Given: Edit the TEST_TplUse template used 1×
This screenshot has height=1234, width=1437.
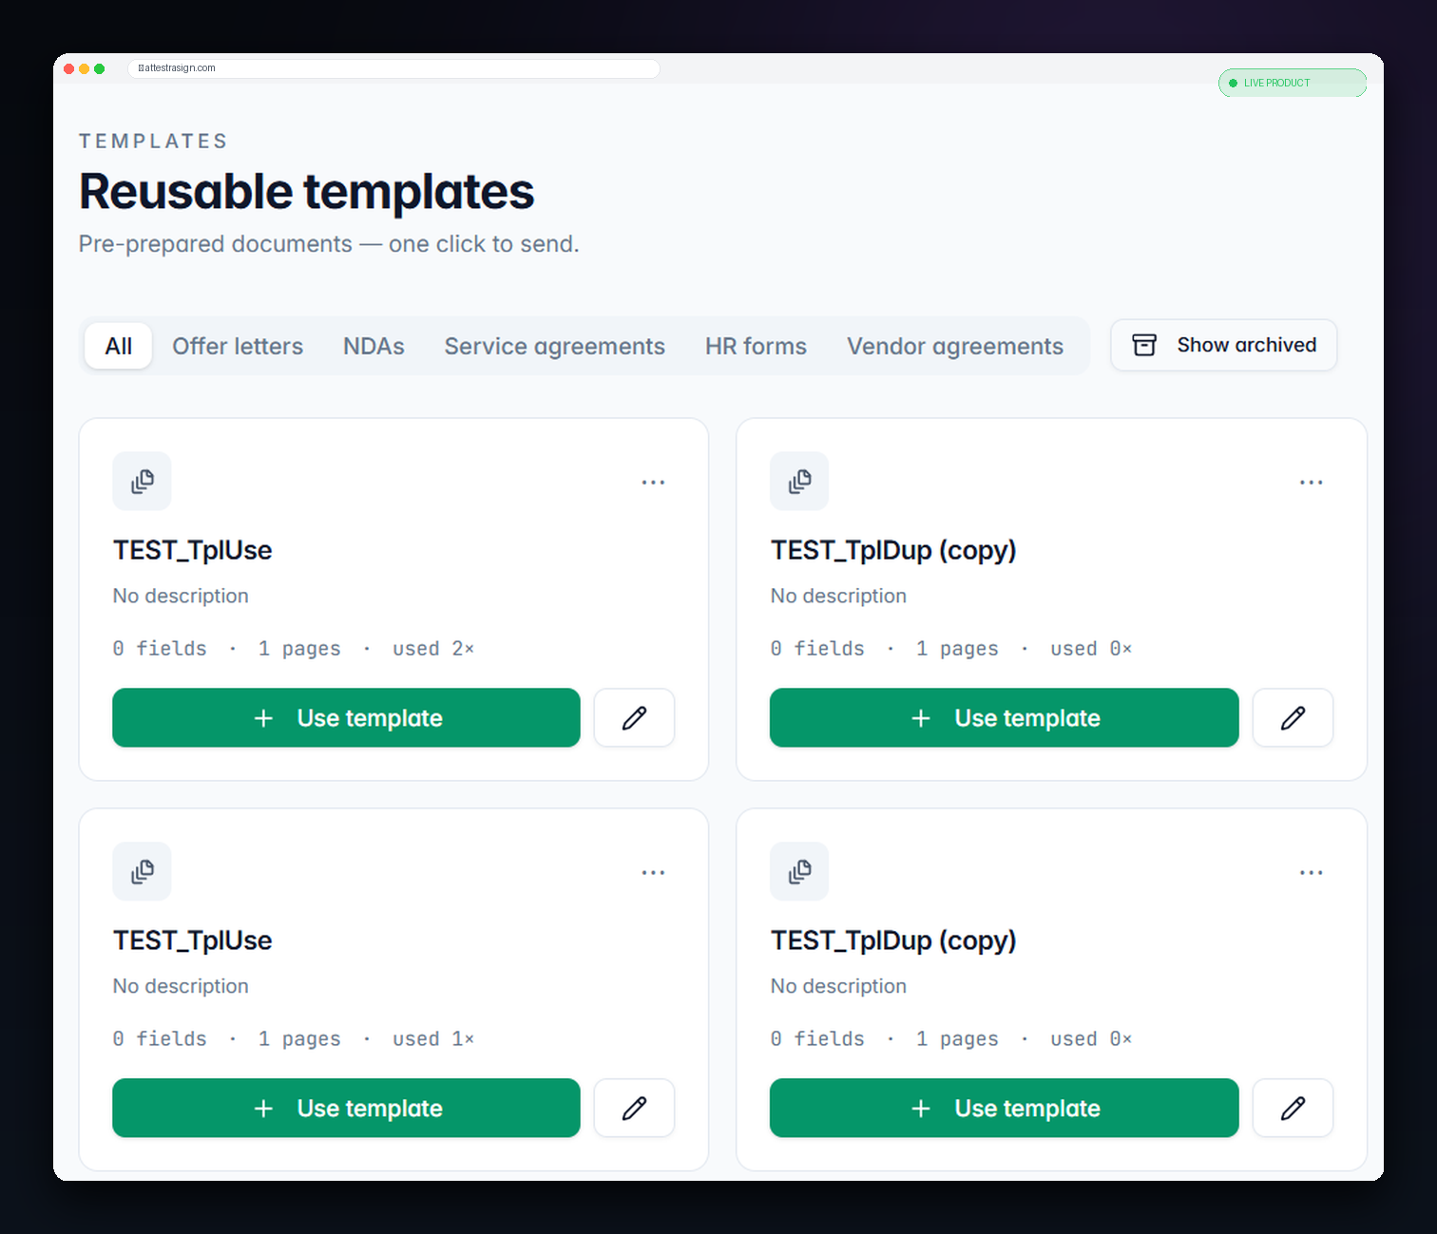Looking at the screenshot, I should [634, 1108].
